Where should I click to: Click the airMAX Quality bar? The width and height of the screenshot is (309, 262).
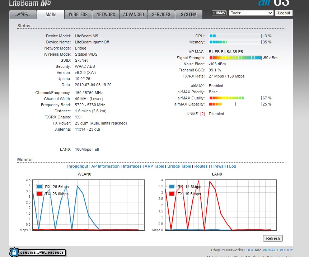(x=235, y=98)
